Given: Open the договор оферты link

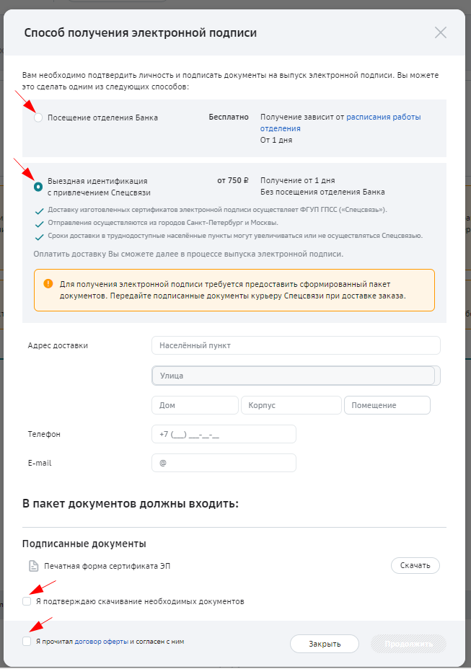Looking at the screenshot, I should 101,642.
